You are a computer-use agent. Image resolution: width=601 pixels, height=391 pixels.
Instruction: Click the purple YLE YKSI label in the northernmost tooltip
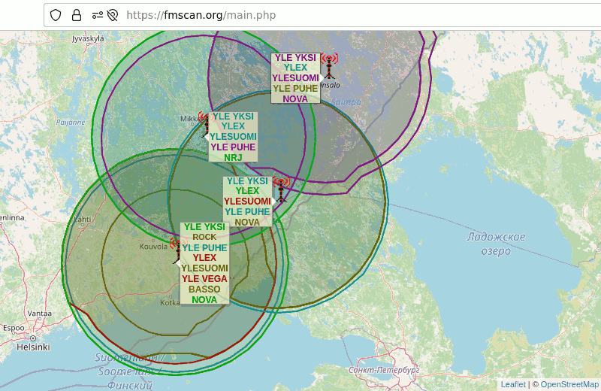click(295, 57)
